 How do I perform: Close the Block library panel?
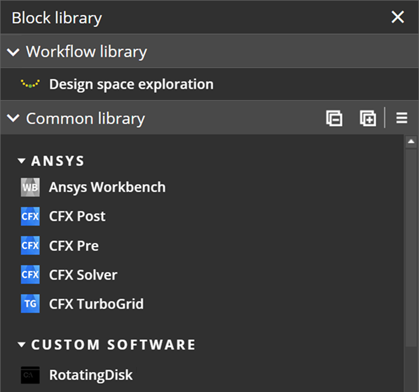[x=397, y=17]
